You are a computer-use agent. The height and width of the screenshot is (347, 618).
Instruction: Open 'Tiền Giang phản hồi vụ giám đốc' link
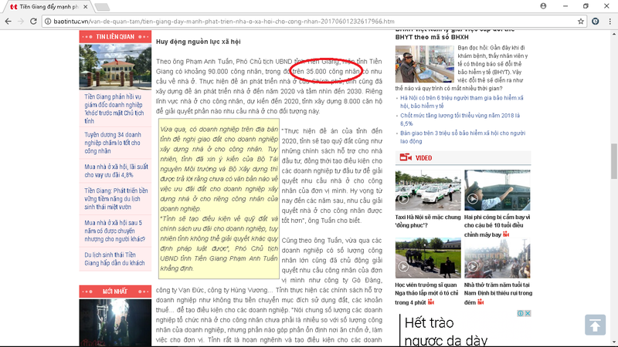[x=114, y=109]
